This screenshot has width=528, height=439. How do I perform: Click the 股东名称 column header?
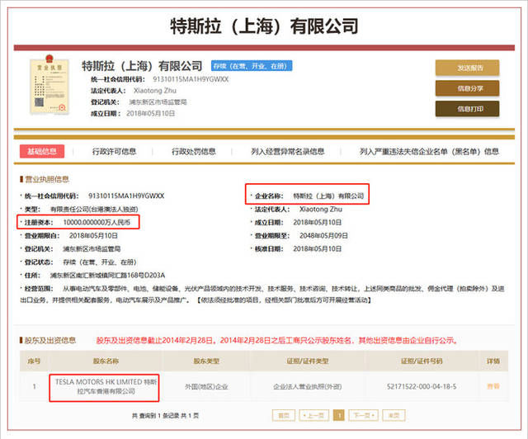click(x=104, y=361)
